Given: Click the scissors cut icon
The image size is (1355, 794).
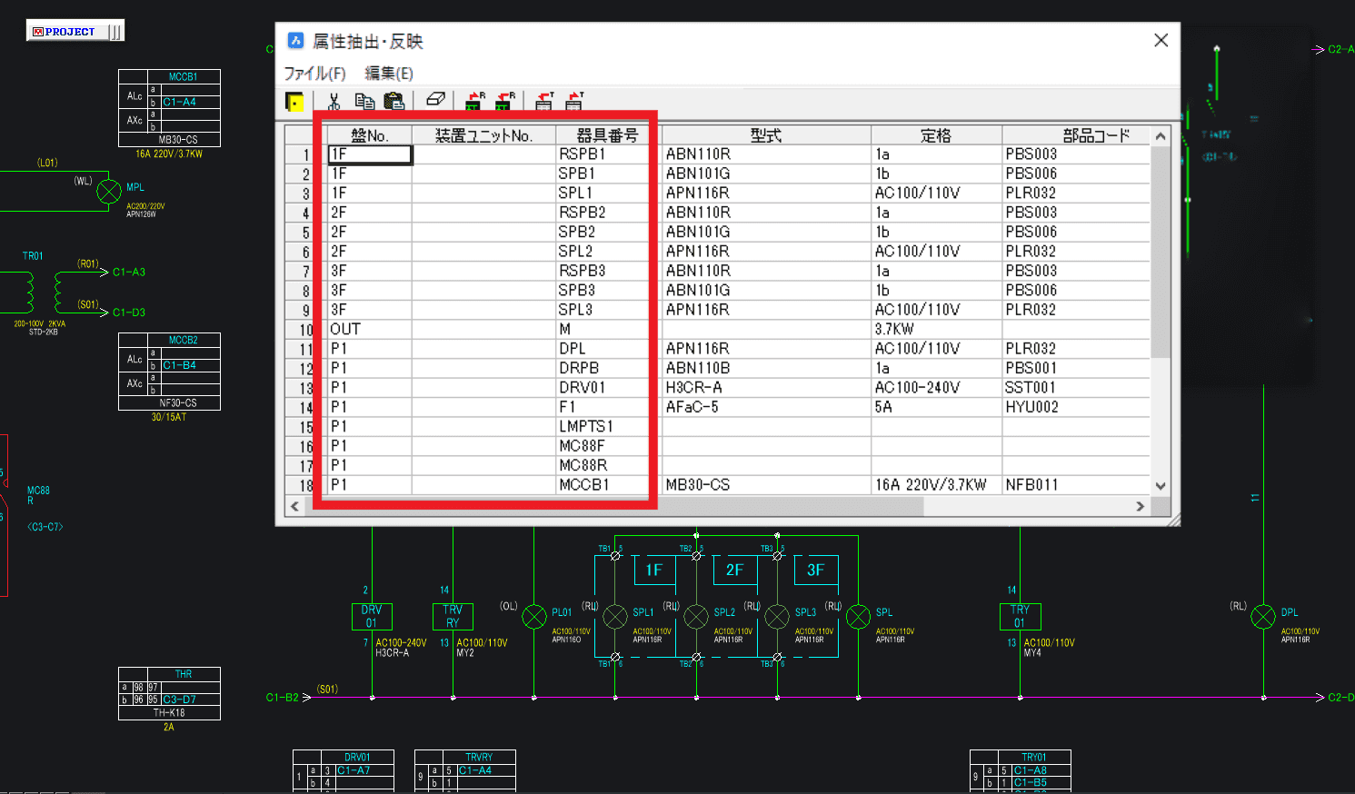Looking at the screenshot, I should tap(334, 102).
